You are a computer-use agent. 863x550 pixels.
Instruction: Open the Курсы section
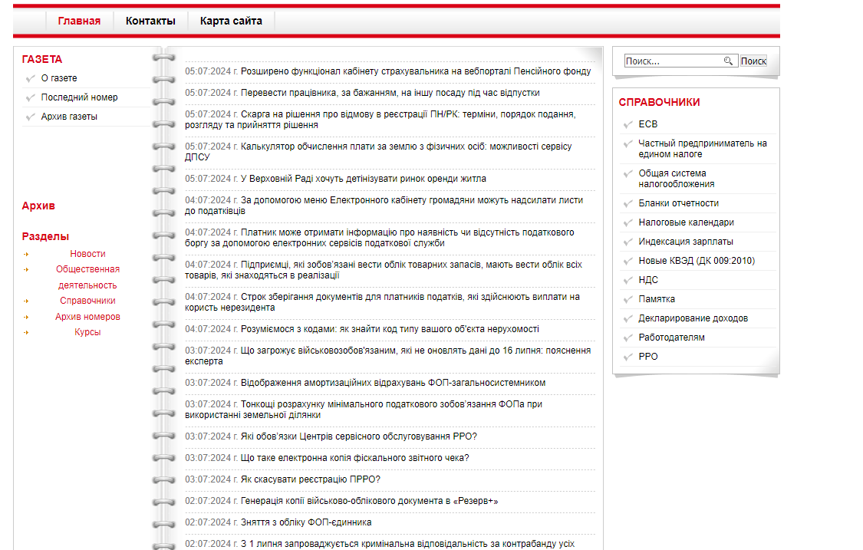pos(87,332)
